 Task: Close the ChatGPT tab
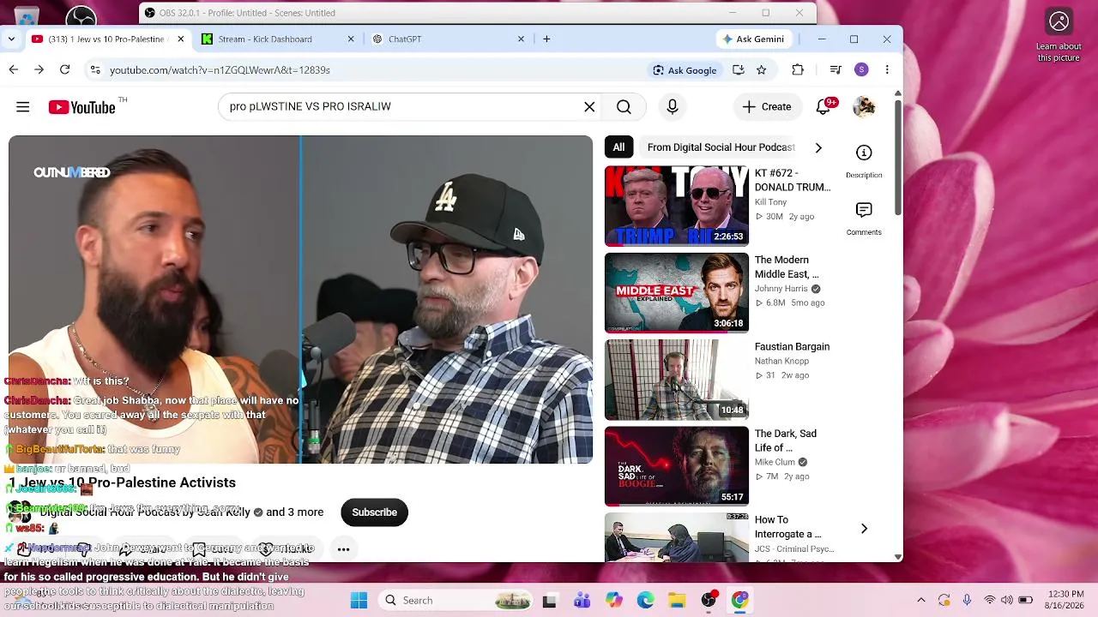coord(521,39)
